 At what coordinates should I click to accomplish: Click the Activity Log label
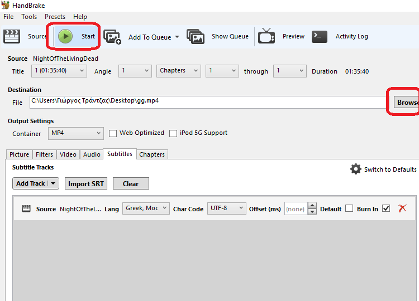351,36
